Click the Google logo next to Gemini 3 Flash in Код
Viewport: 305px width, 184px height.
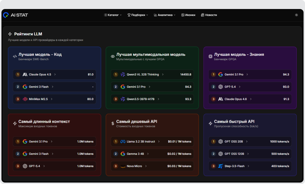point(25,87)
